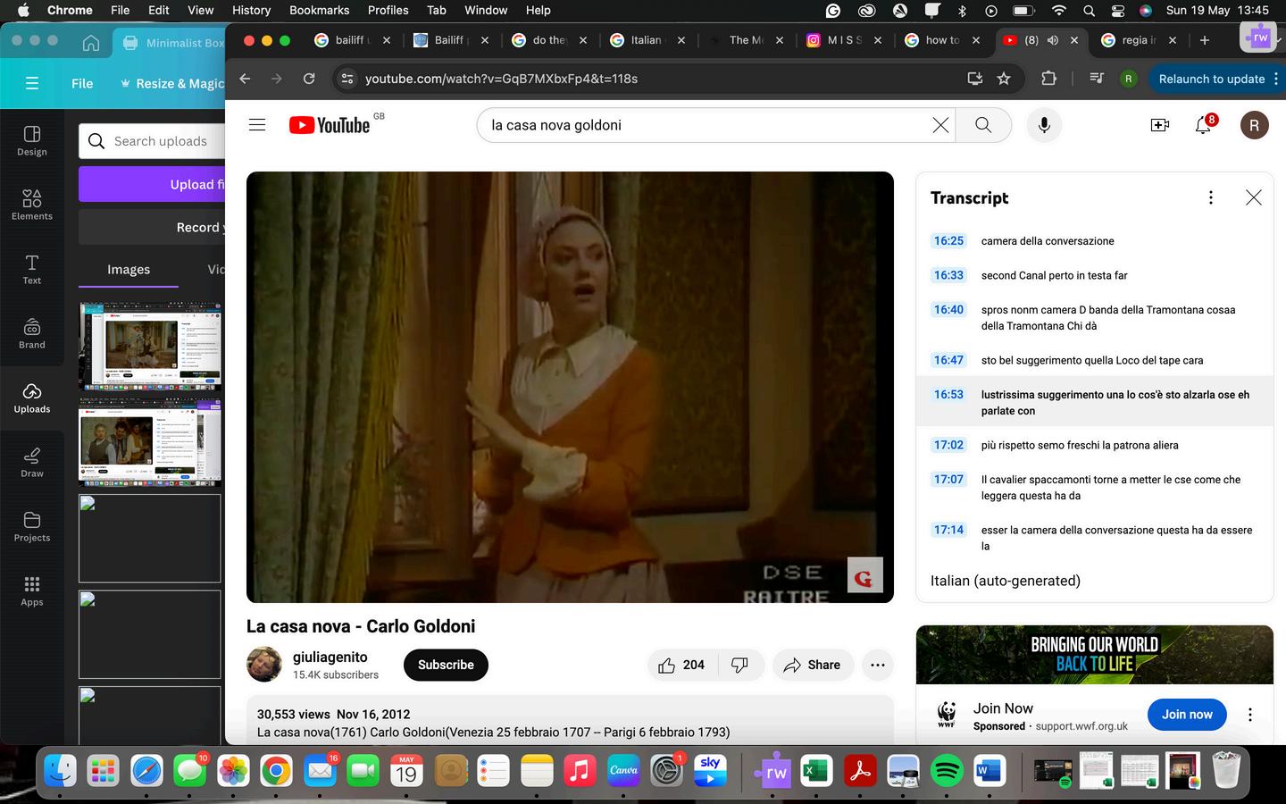Click the channel name giuliagenito
Viewport: 1286px width, 804px height.
point(330,657)
